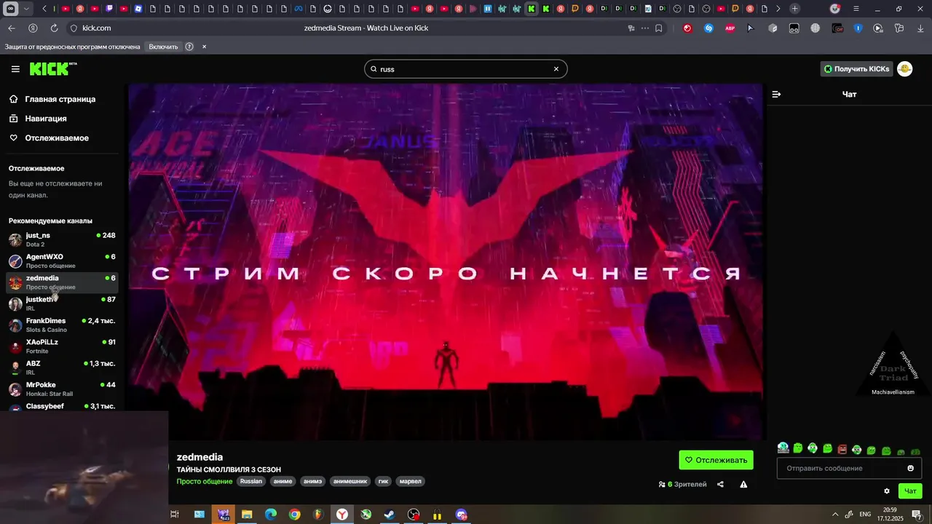Viewport: 932px width, 524px height.
Task: Open the ABZ IRL channel
Action: click(62, 368)
